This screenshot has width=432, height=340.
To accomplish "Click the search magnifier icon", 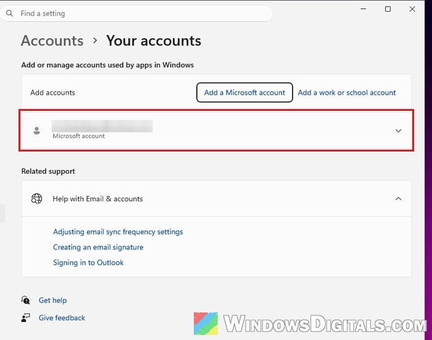I will [x=9, y=13].
